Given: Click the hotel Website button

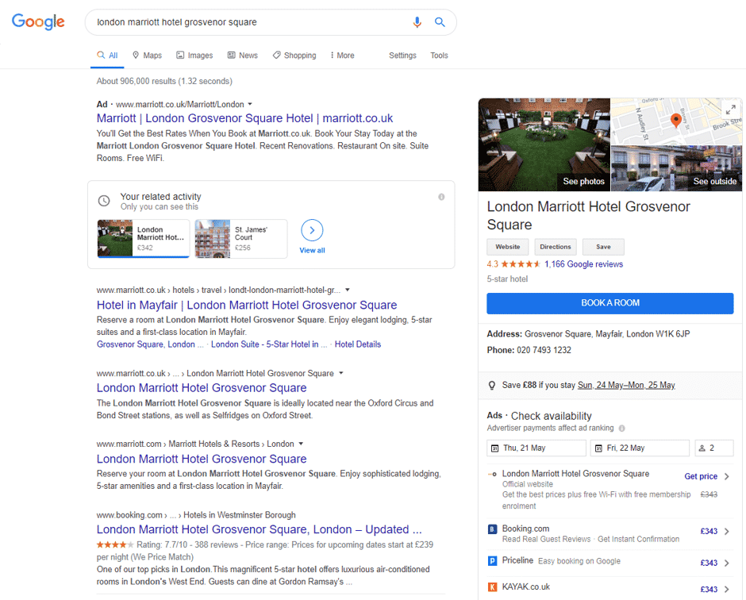Looking at the screenshot, I should point(508,247).
